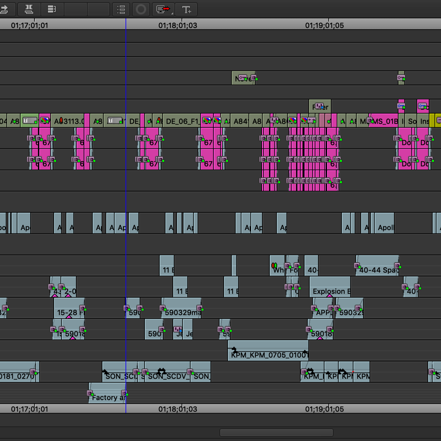The image size is (441, 441).
Task: Click the Extract/Lift toolbar icon
Action: pos(29,9)
